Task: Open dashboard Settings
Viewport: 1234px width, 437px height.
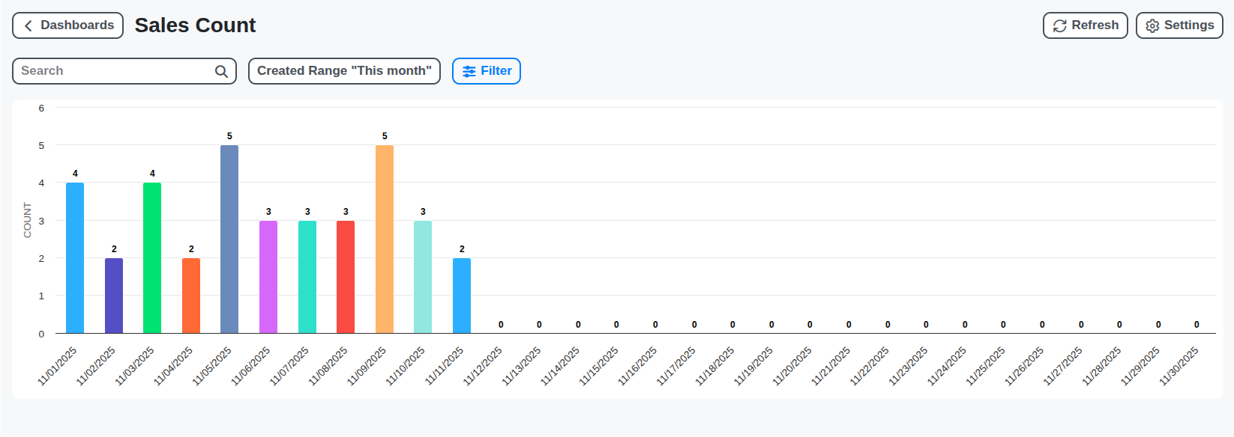Action: [1179, 25]
